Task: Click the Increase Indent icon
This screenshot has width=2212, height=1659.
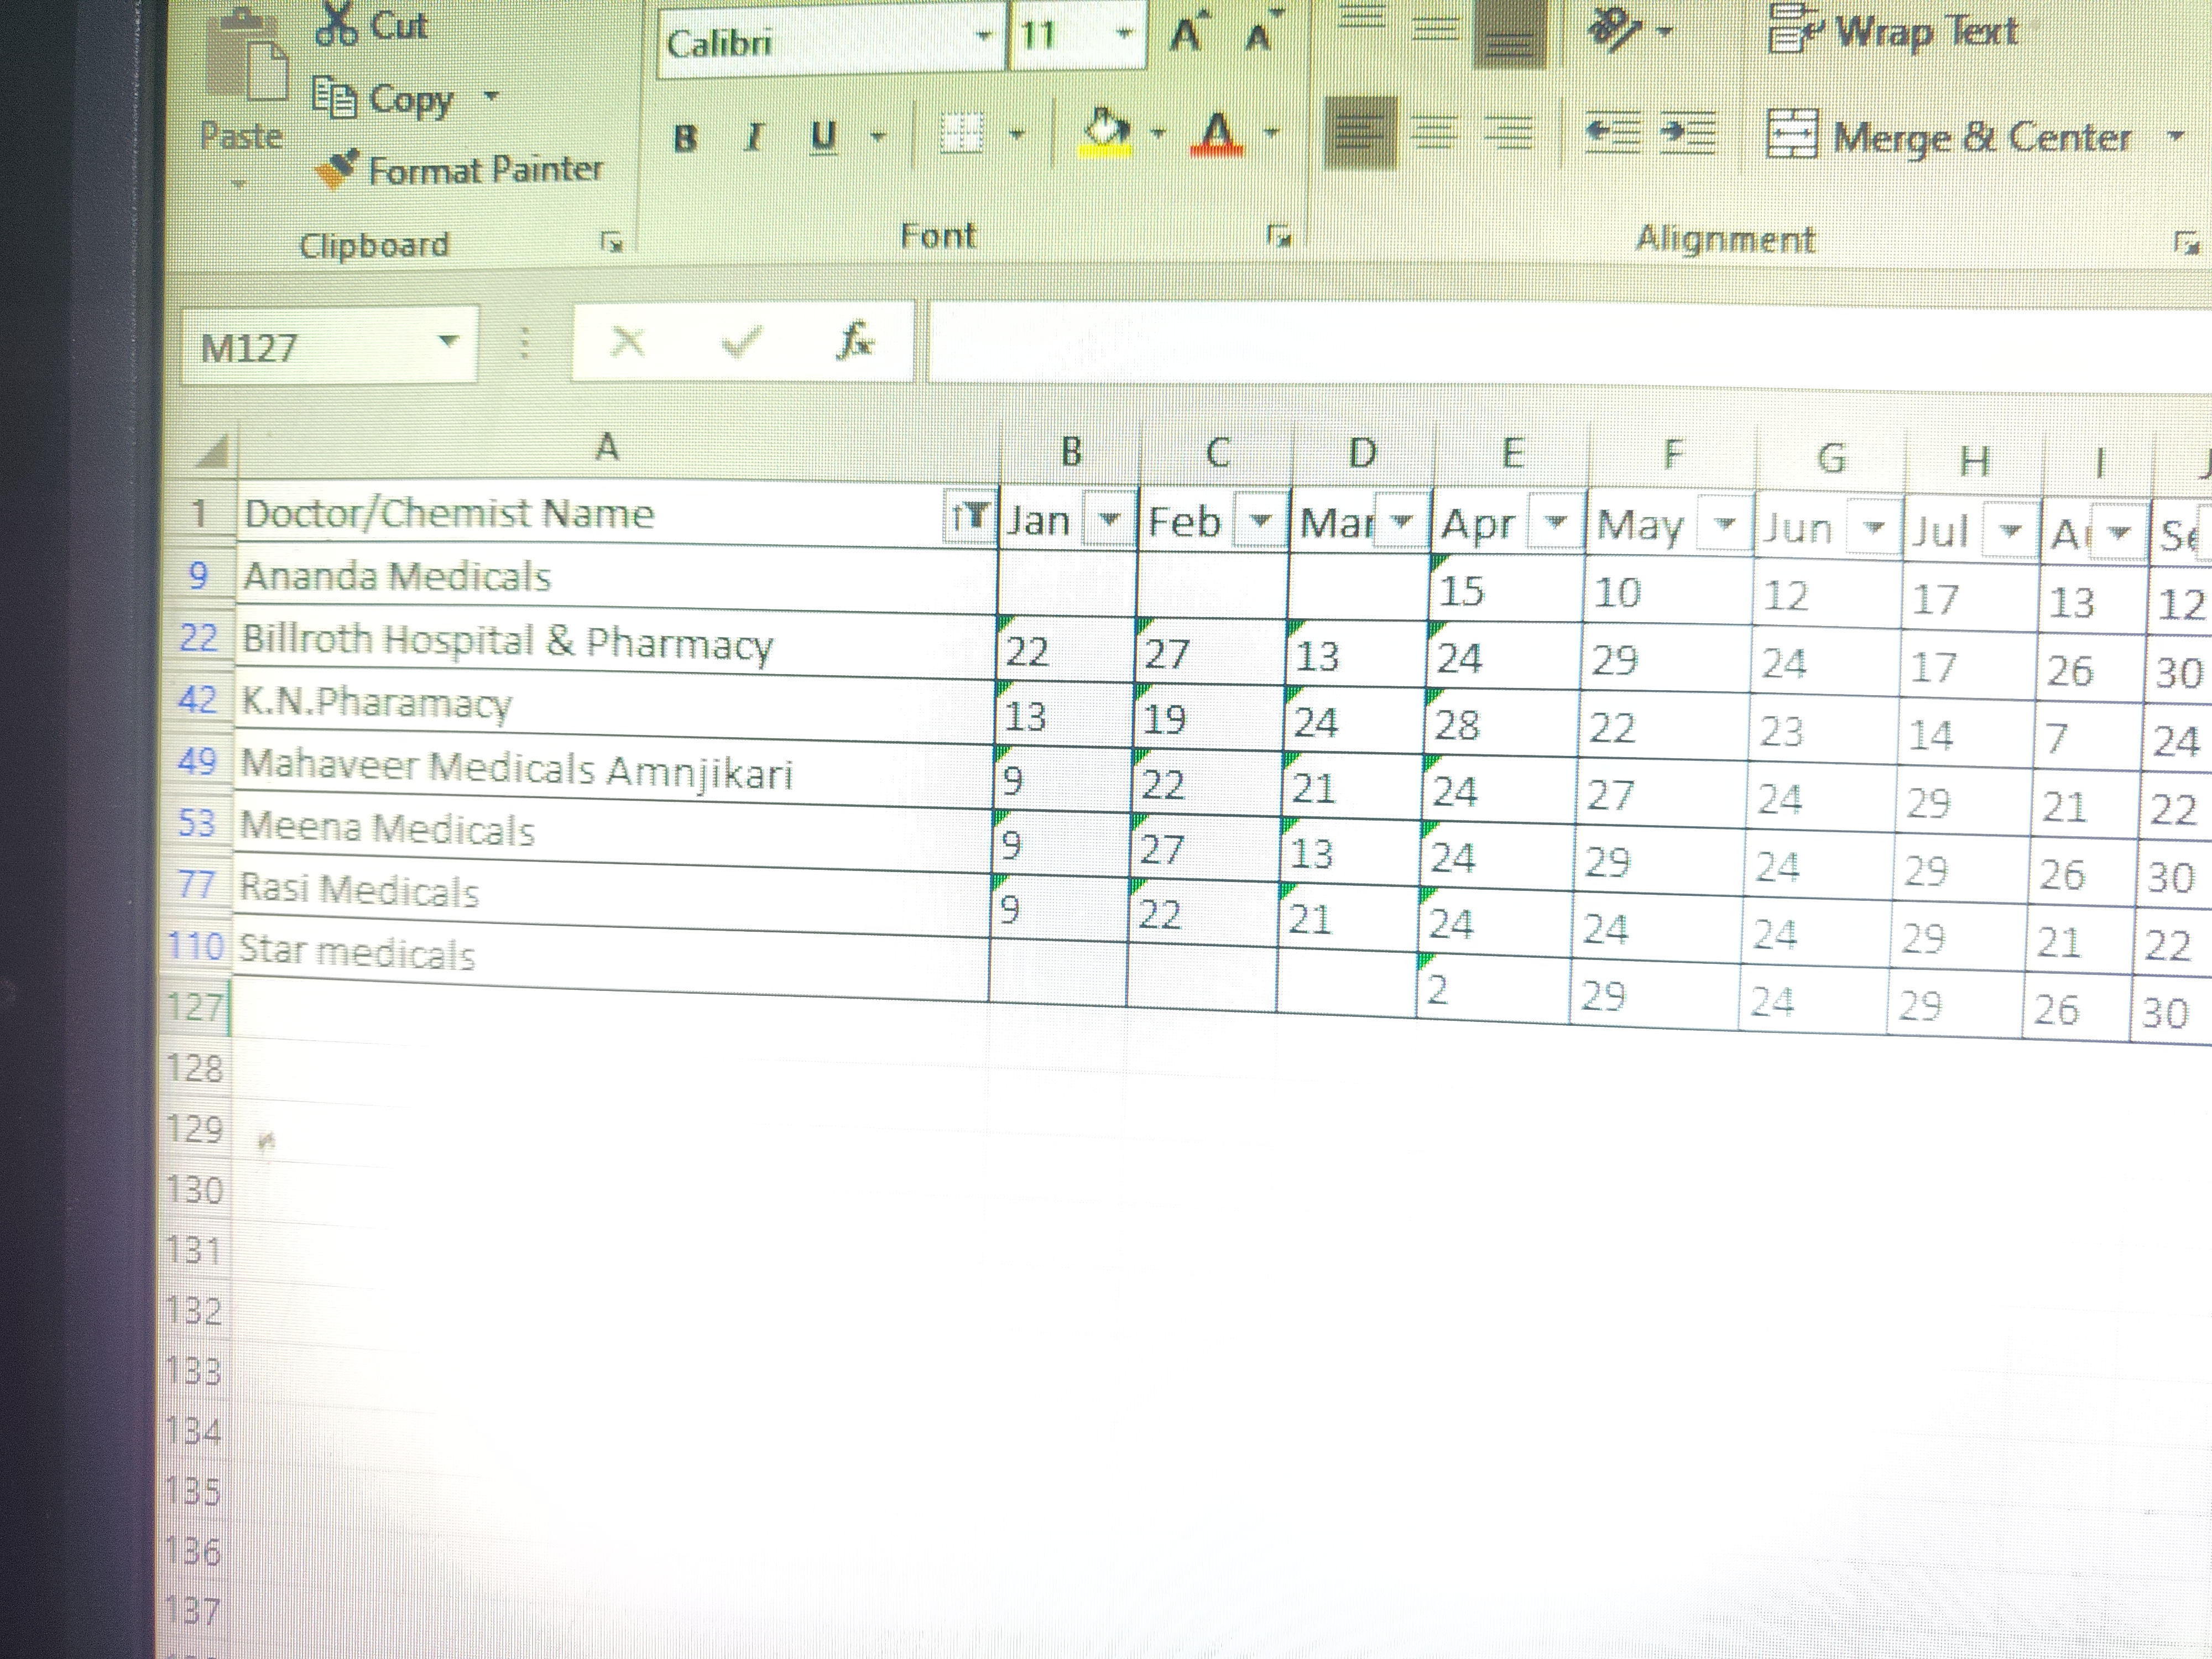Action: 1688,134
